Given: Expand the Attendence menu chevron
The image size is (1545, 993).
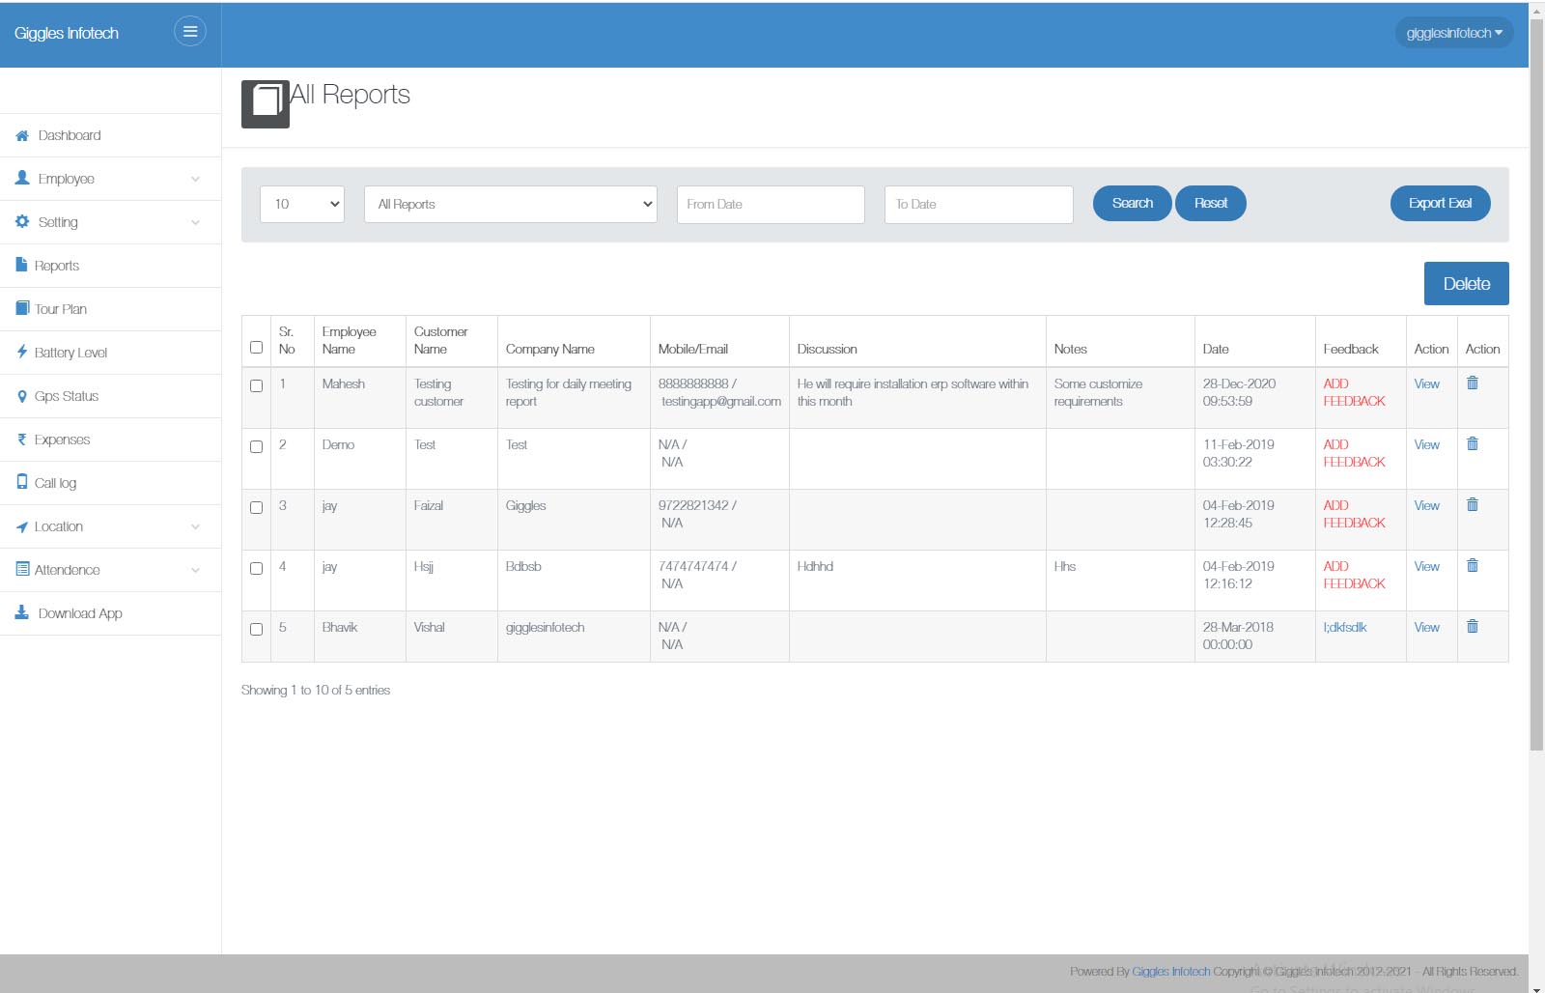Looking at the screenshot, I should pyautogui.click(x=195, y=570).
